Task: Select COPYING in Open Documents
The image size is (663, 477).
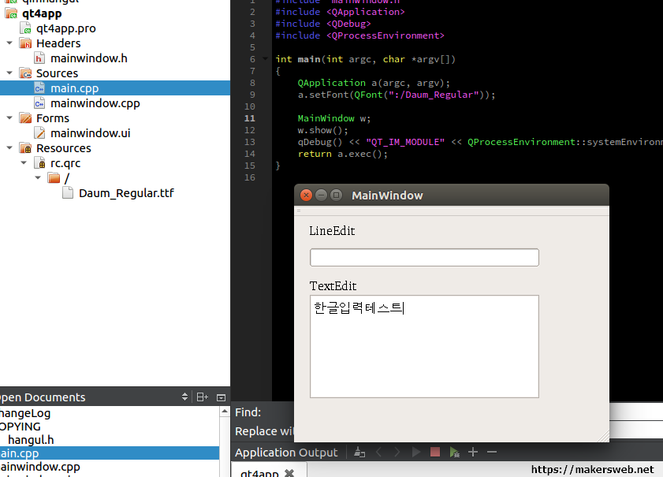Action: point(20,427)
